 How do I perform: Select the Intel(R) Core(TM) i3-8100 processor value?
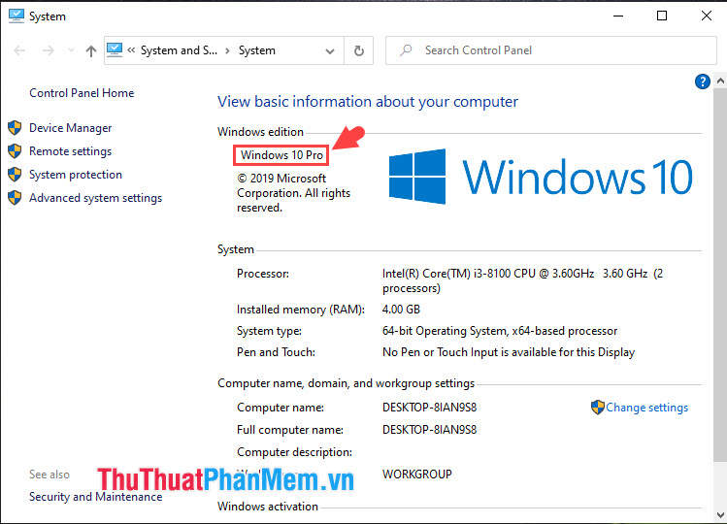point(522,280)
